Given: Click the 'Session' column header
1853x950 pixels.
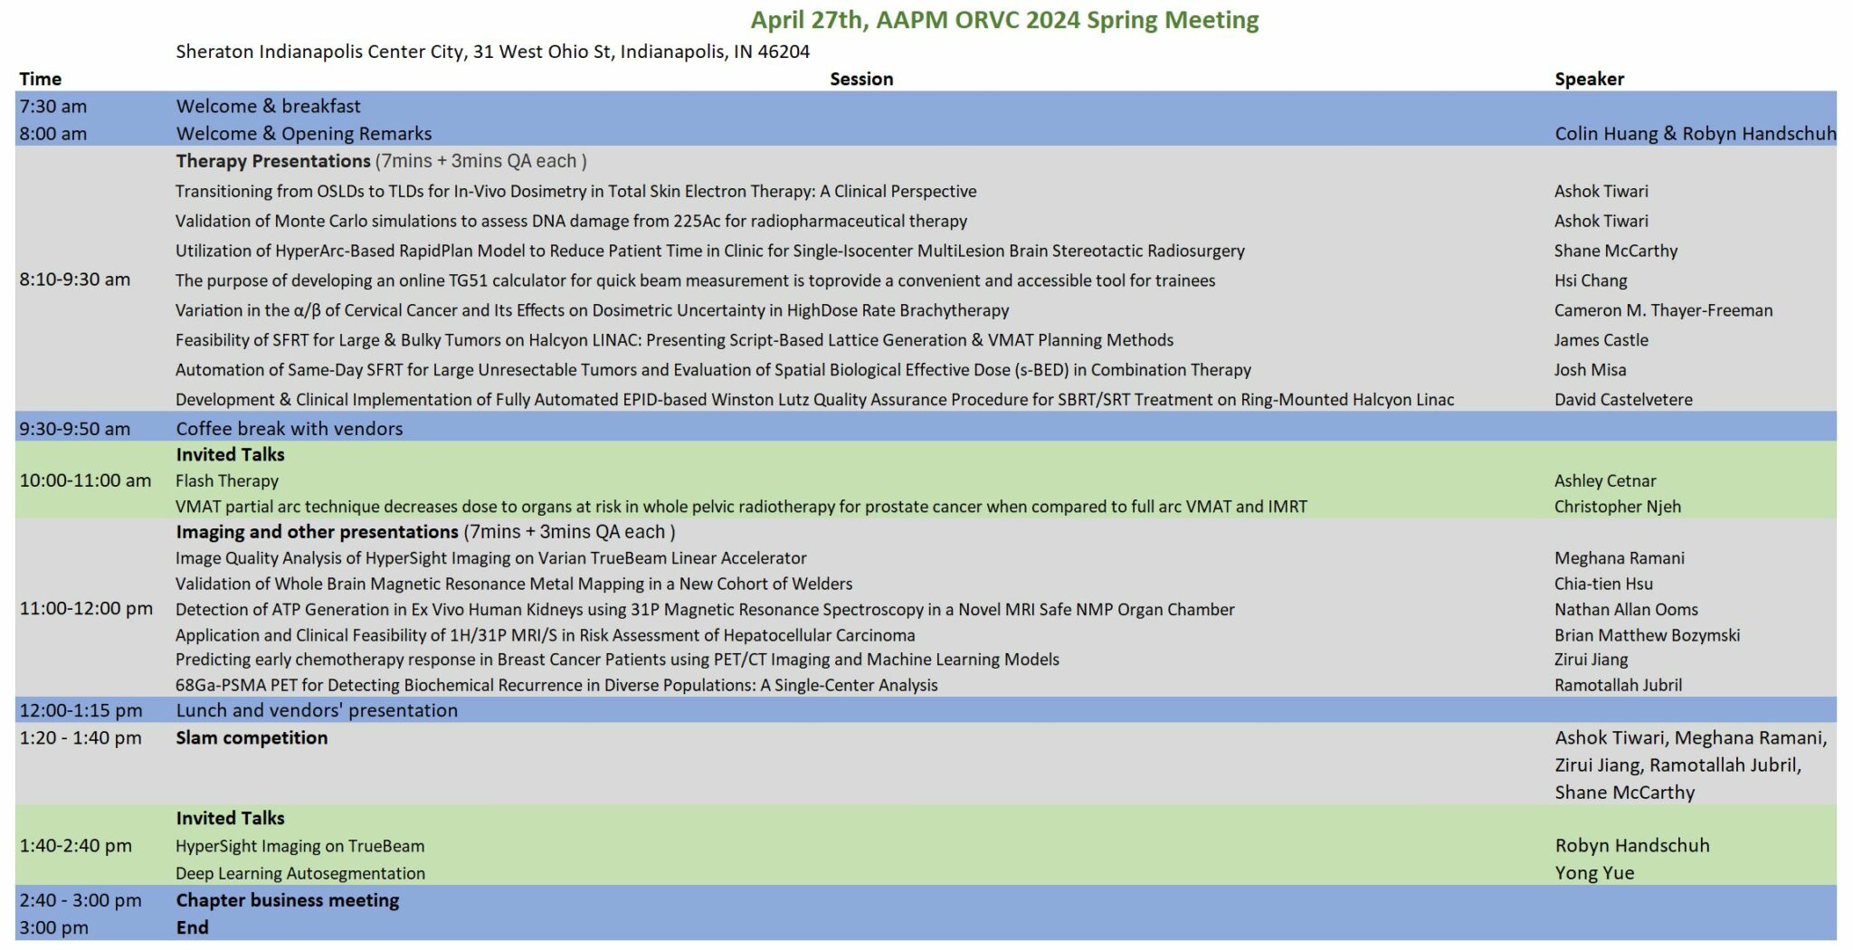Looking at the screenshot, I should click(861, 79).
